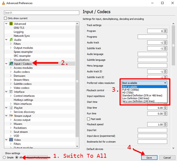The height and width of the screenshot is (161, 177).
Task: Click the Input list text field
Action: click(x=152, y=130)
